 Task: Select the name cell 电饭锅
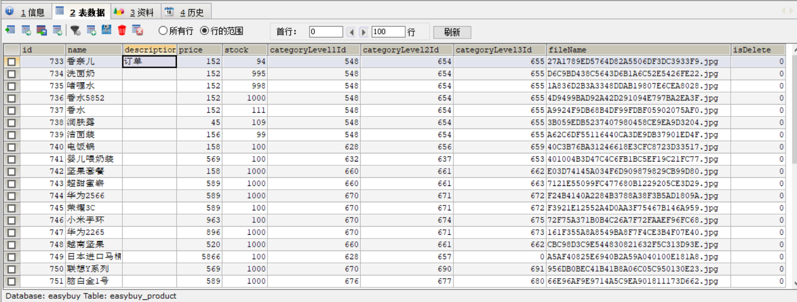(x=94, y=147)
